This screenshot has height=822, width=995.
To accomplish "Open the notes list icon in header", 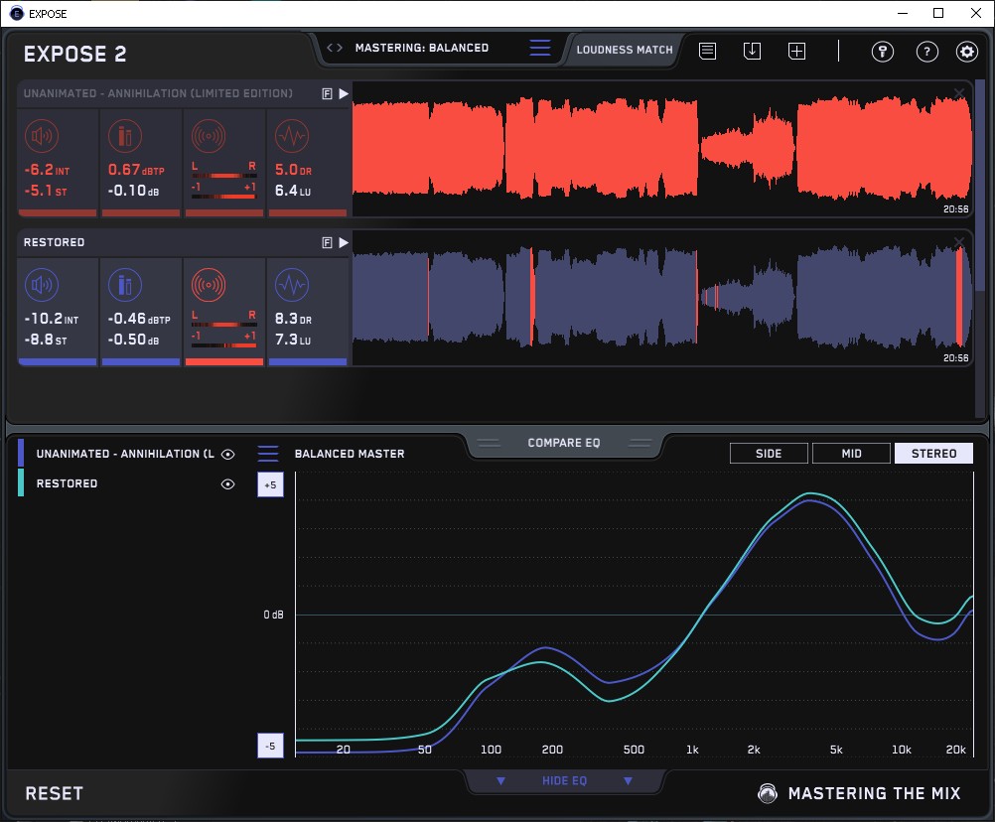I will pyautogui.click(x=707, y=51).
